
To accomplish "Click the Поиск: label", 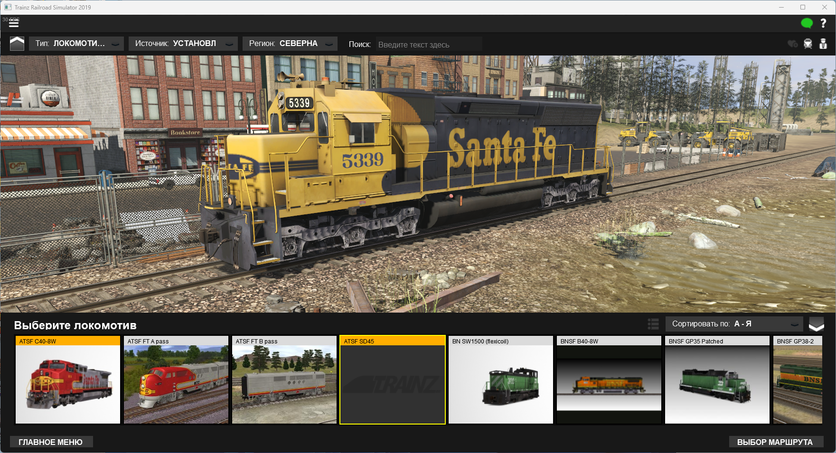I will click(x=360, y=44).
